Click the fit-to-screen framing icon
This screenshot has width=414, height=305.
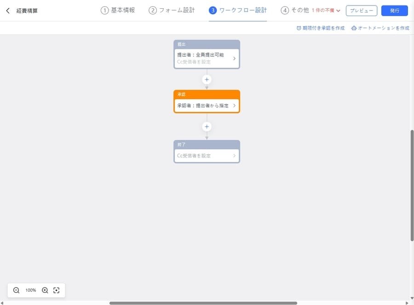(x=56, y=290)
